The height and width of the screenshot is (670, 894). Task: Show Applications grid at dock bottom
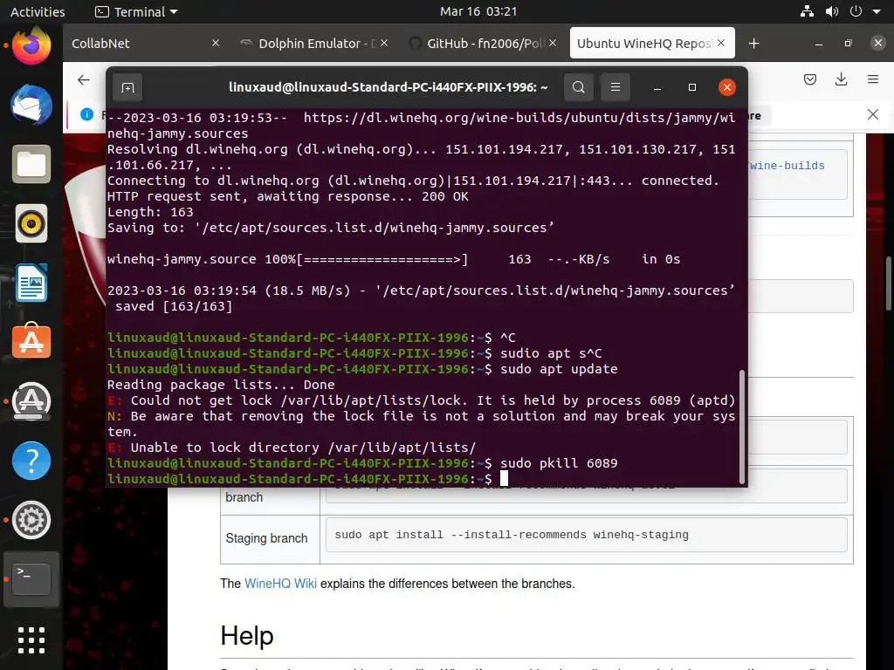coord(31,640)
